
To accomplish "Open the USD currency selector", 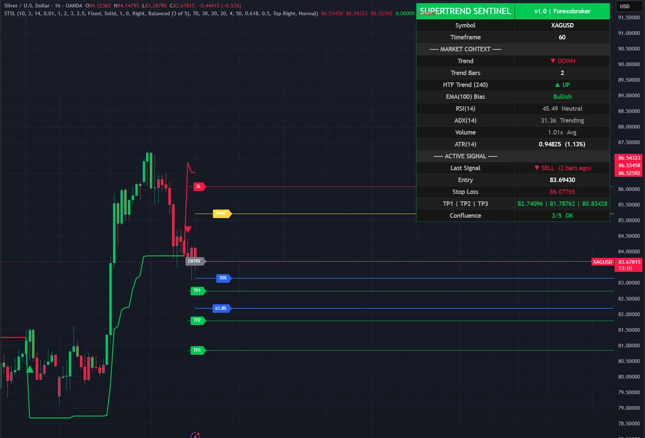I will [629, 6].
